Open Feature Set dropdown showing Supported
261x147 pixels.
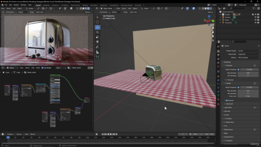[248, 54]
